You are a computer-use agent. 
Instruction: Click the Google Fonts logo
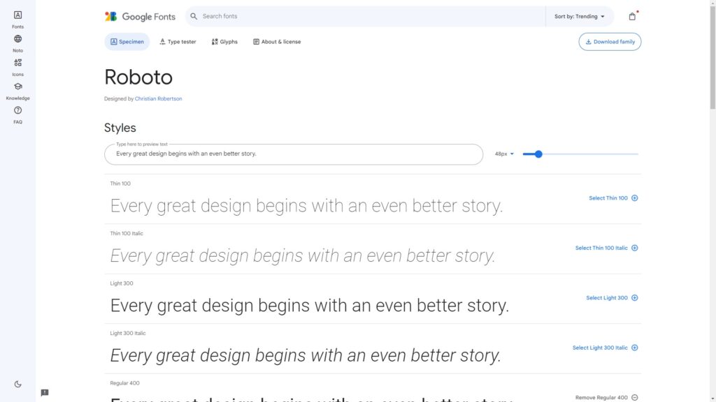[140, 15]
